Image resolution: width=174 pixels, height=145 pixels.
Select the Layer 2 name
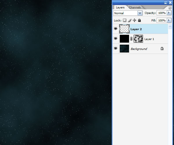coord(136,29)
